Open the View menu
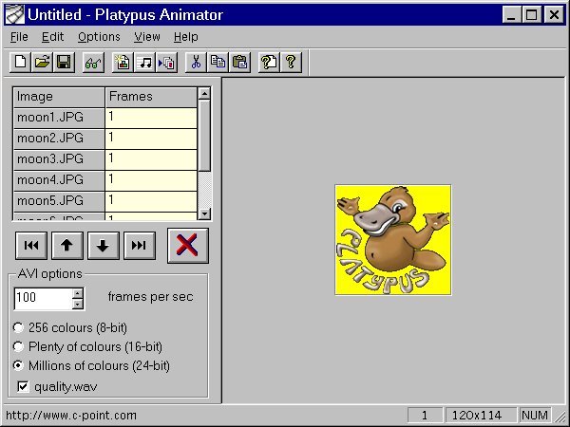Screen dimensions: 570x427 pos(147,37)
